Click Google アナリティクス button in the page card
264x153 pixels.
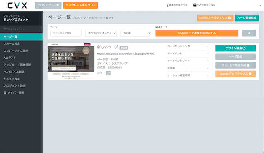click(x=236, y=74)
